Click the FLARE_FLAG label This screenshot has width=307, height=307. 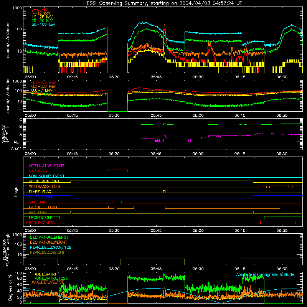point(40,191)
